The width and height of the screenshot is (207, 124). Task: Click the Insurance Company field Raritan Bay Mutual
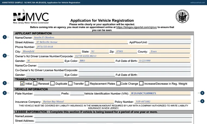pyautogui.click(x=78, y=101)
